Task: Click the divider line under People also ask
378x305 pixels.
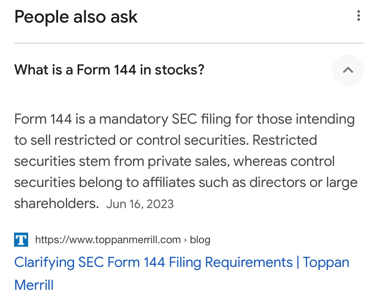Action: (x=189, y=43)
